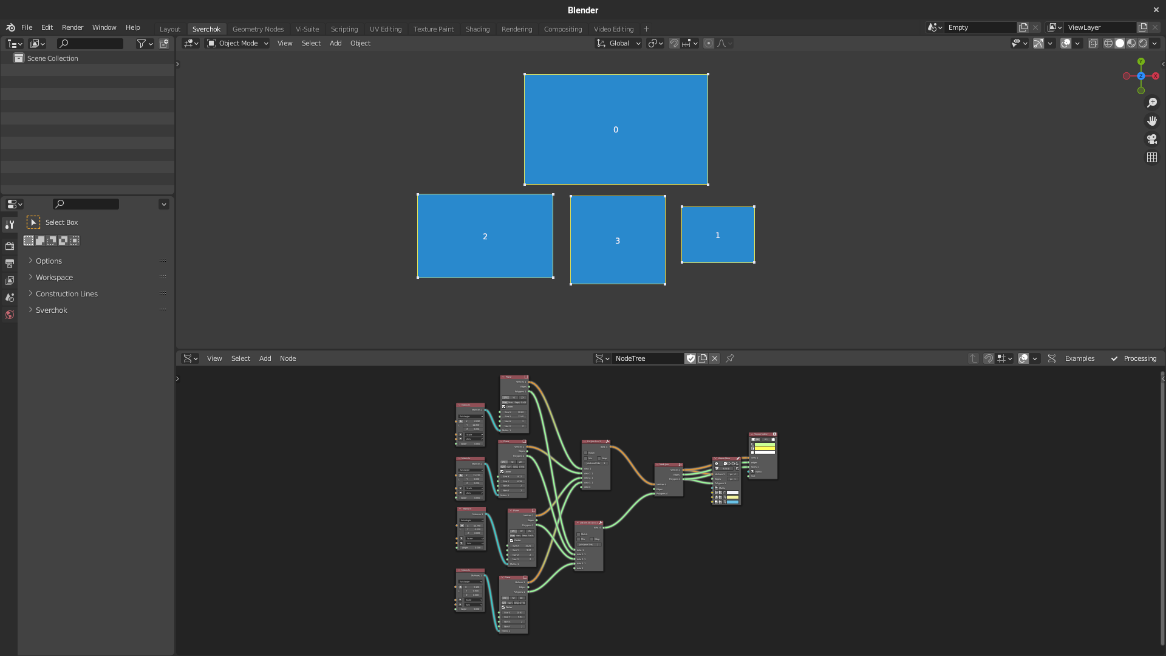
Task: Open the Render menu in the top bar
Action: [x=72, y=27]
